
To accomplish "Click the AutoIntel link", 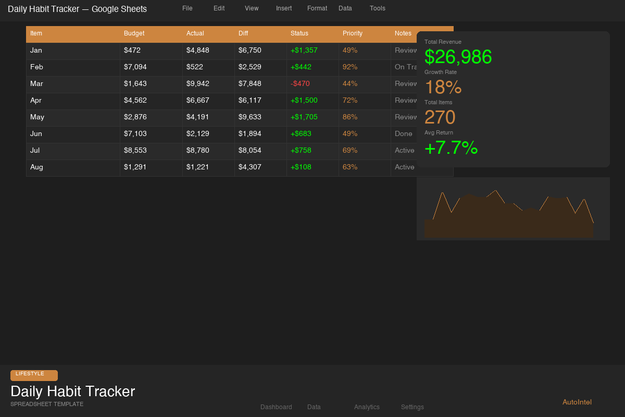I will click(x=577, y=402).
